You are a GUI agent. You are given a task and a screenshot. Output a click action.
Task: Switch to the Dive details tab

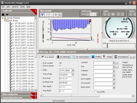(47, 57)
